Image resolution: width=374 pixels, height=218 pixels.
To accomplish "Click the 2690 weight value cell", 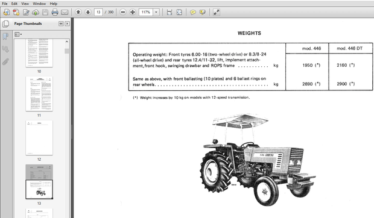I will tap(311, 84).
